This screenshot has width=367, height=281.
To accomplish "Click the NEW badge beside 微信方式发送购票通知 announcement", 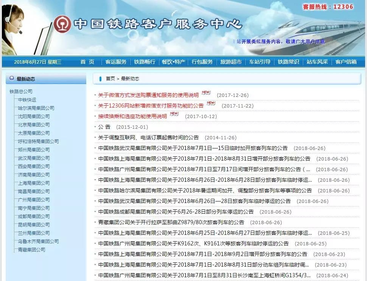I will [206, 93].
